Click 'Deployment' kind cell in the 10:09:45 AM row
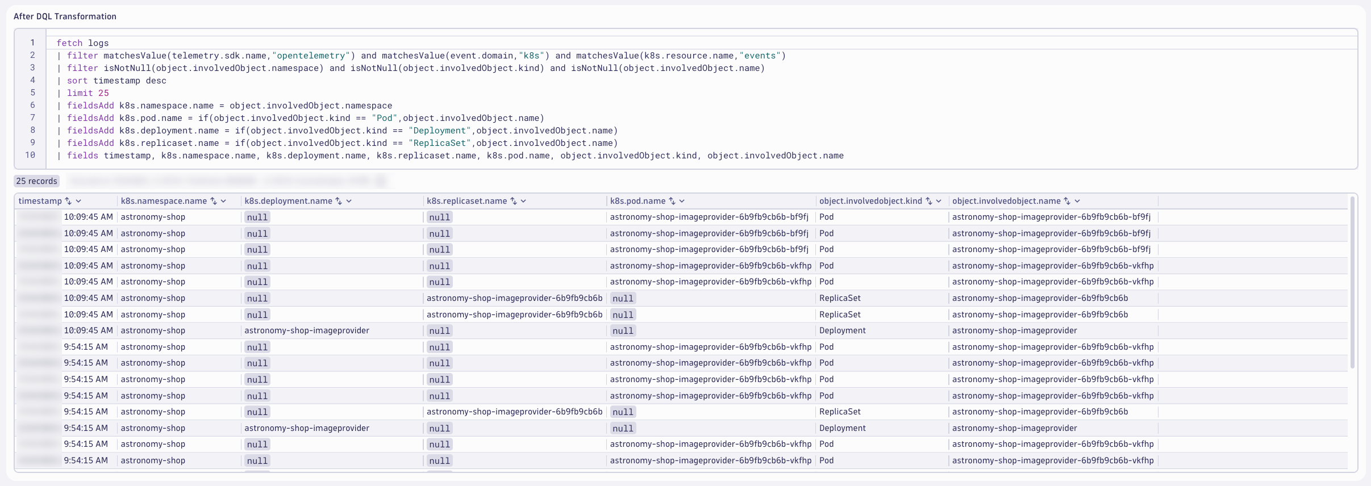The height and width of the screenshot is (486, 1371). [843, 330]
